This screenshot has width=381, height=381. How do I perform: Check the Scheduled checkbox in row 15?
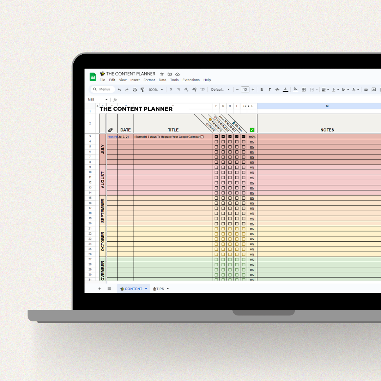coord(230,198)
